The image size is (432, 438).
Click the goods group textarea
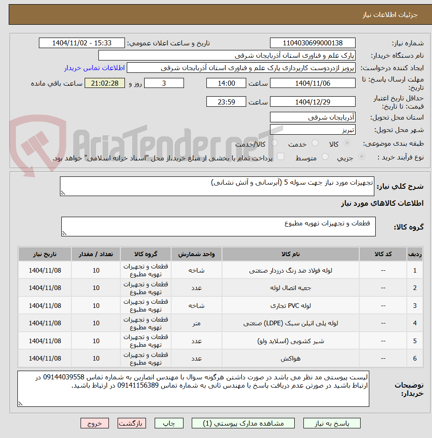(x=218, y=226)
